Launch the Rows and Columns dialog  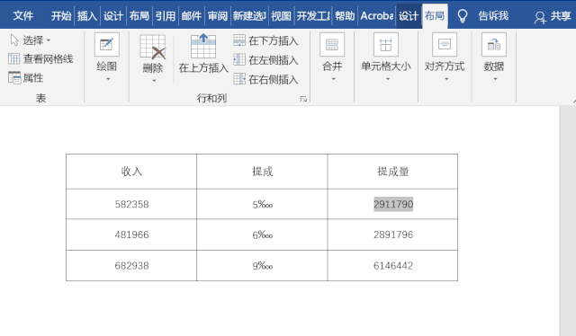pos(303,99)
